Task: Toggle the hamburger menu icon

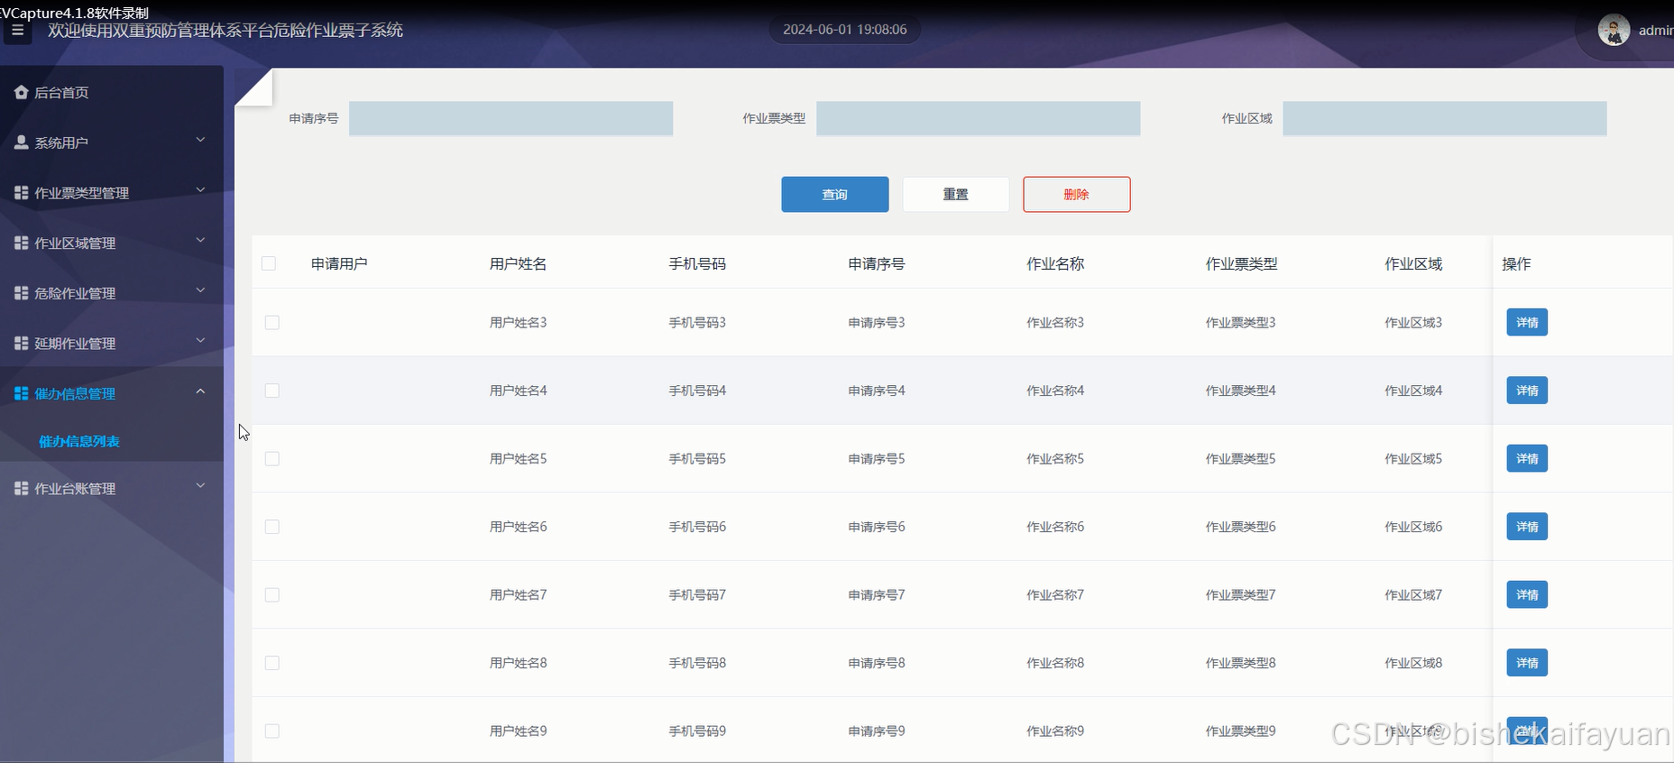Action: tap(17, 31)
